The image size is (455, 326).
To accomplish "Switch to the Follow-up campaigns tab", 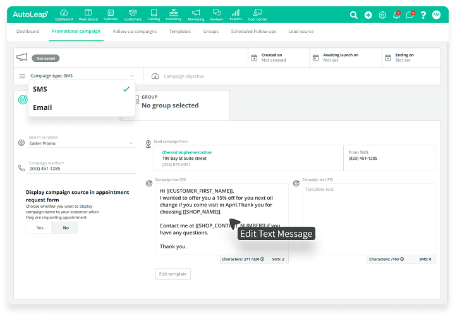I will 135,31.
